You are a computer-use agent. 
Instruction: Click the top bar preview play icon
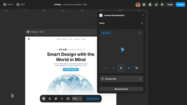click(x=162, y=5)
